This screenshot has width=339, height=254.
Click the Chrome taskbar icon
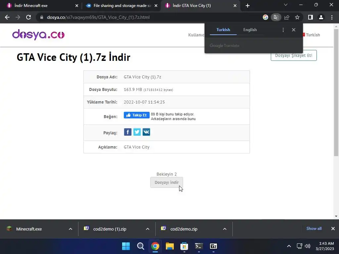[x=155, y=246]
